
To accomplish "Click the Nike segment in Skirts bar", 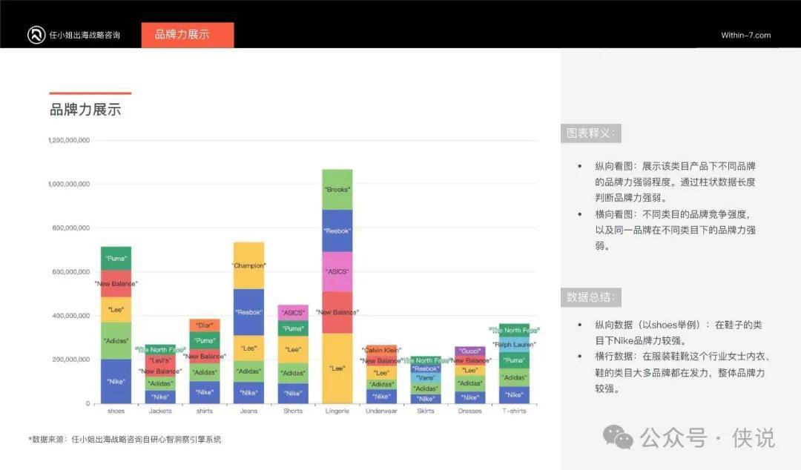I will click(426, 399).
